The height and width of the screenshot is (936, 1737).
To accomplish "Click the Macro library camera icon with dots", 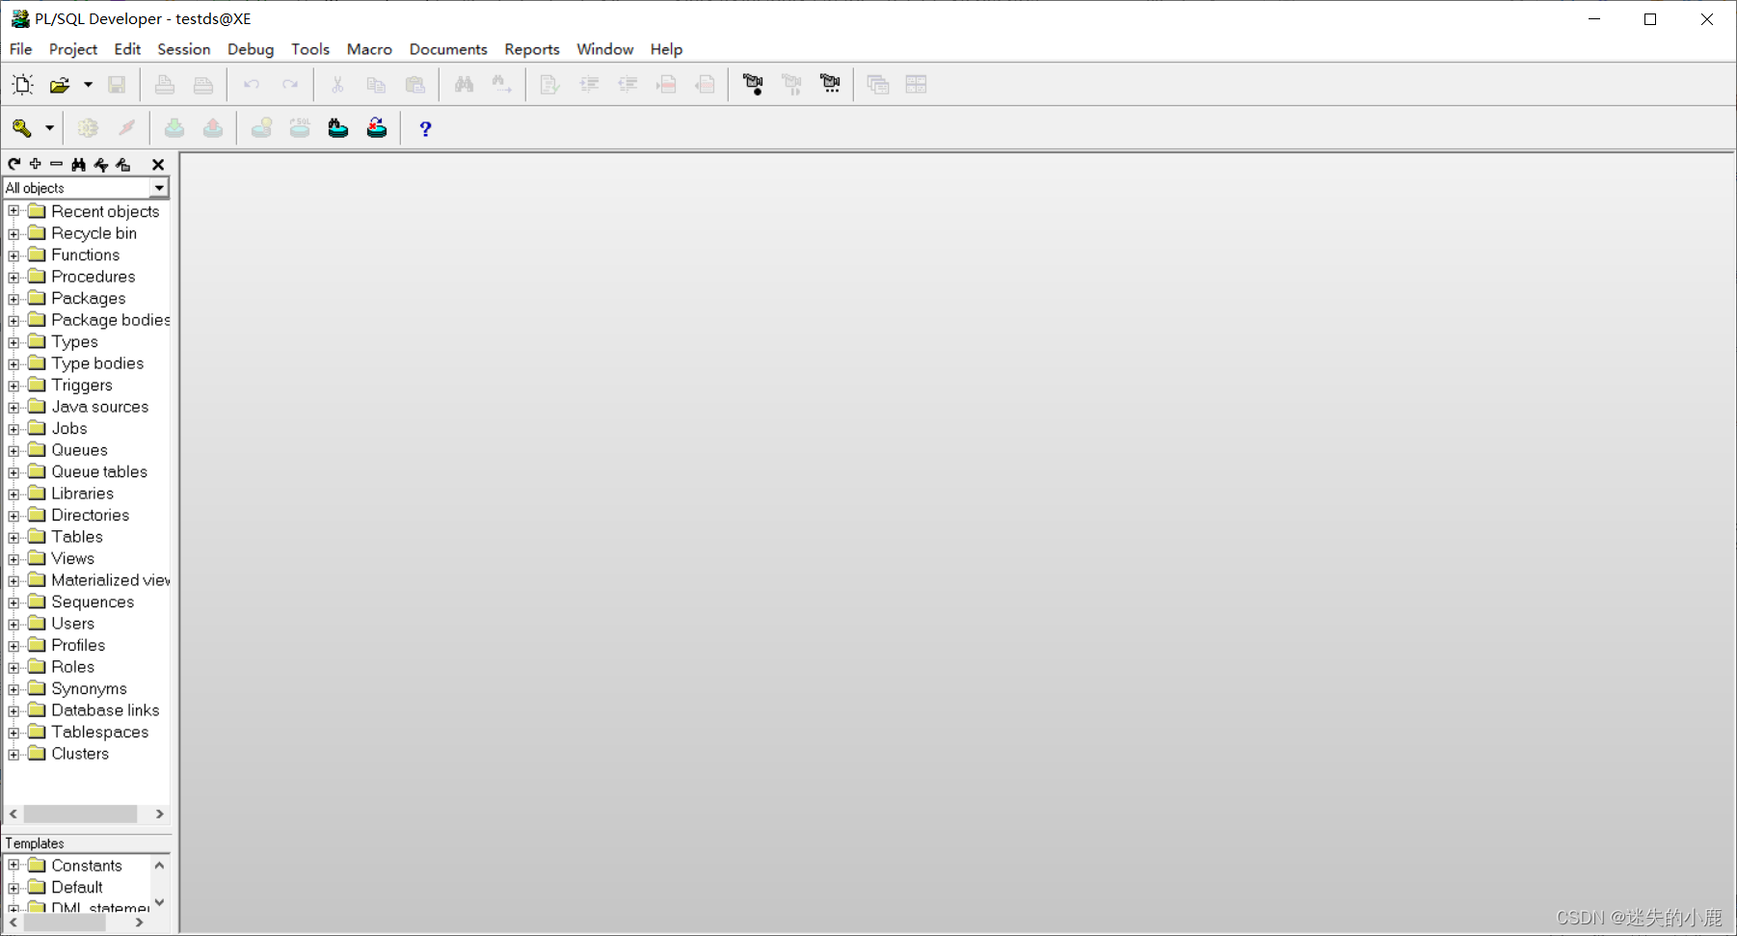I will pos(830,85).
